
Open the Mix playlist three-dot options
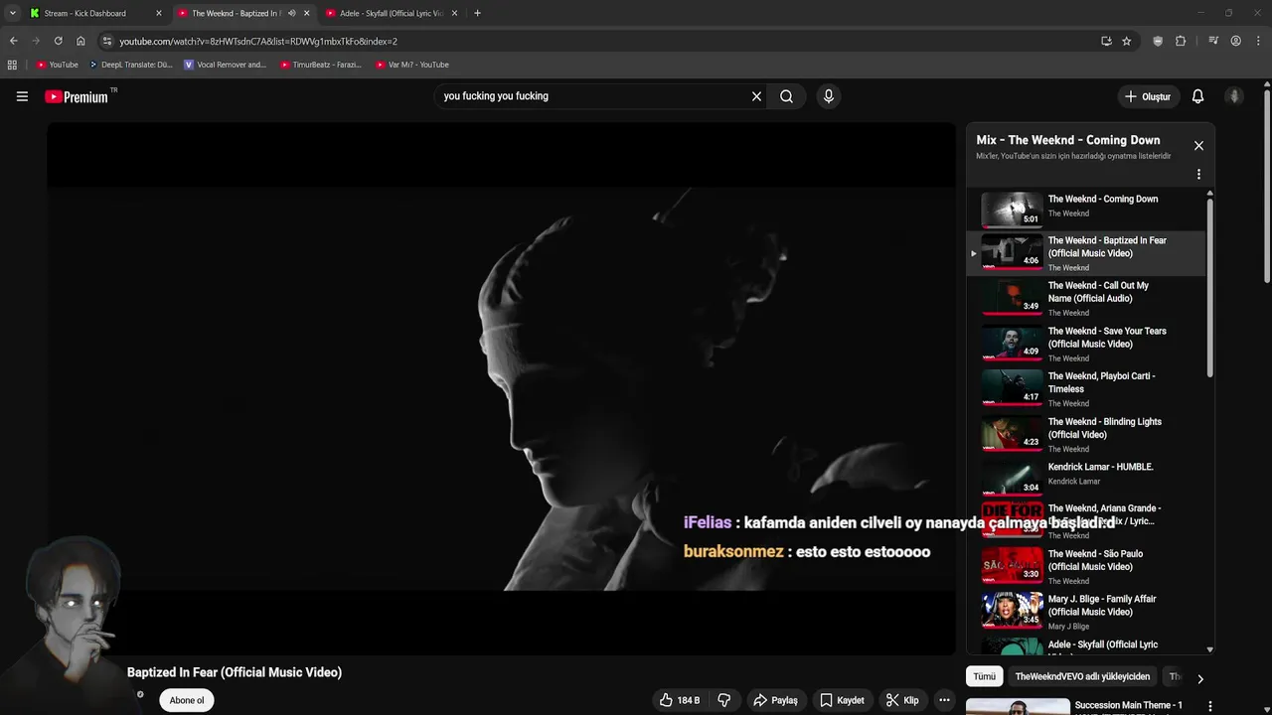(1198, 174)
